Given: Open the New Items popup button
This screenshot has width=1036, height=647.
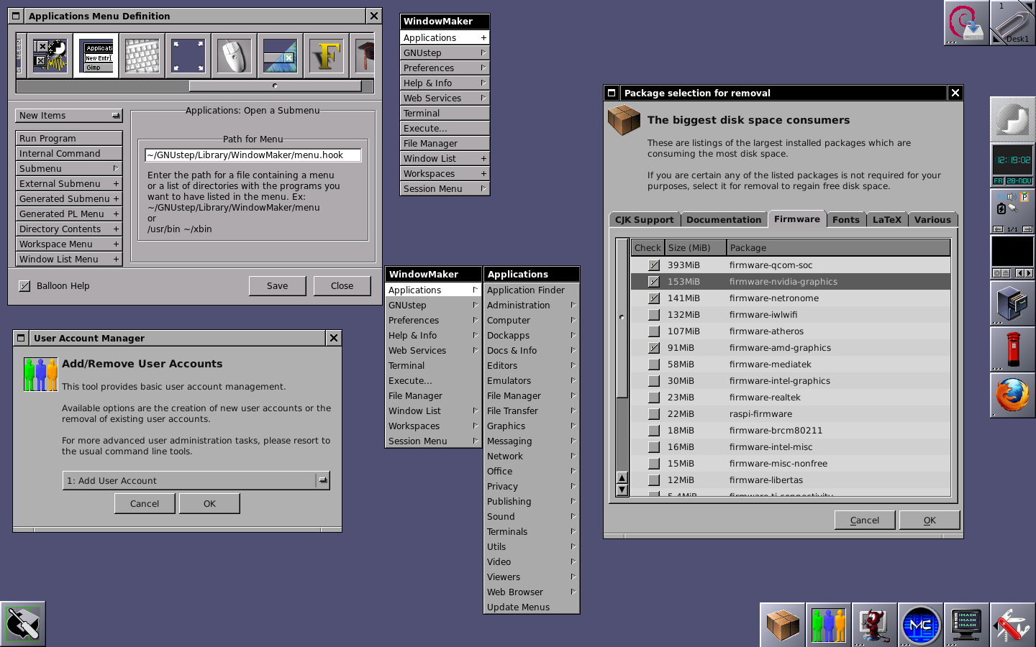Looking at the screenshot, I should 68,116.
